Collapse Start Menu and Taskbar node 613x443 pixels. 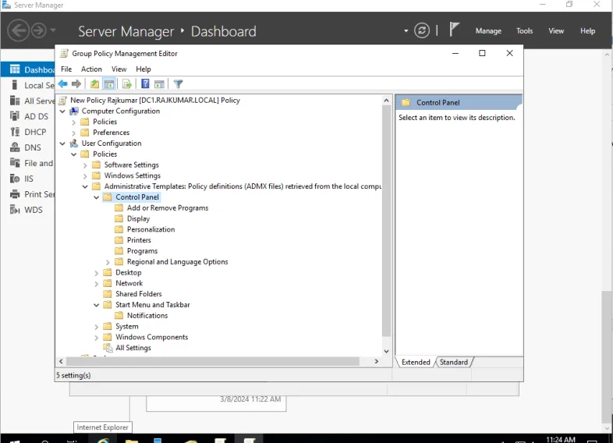96,305
